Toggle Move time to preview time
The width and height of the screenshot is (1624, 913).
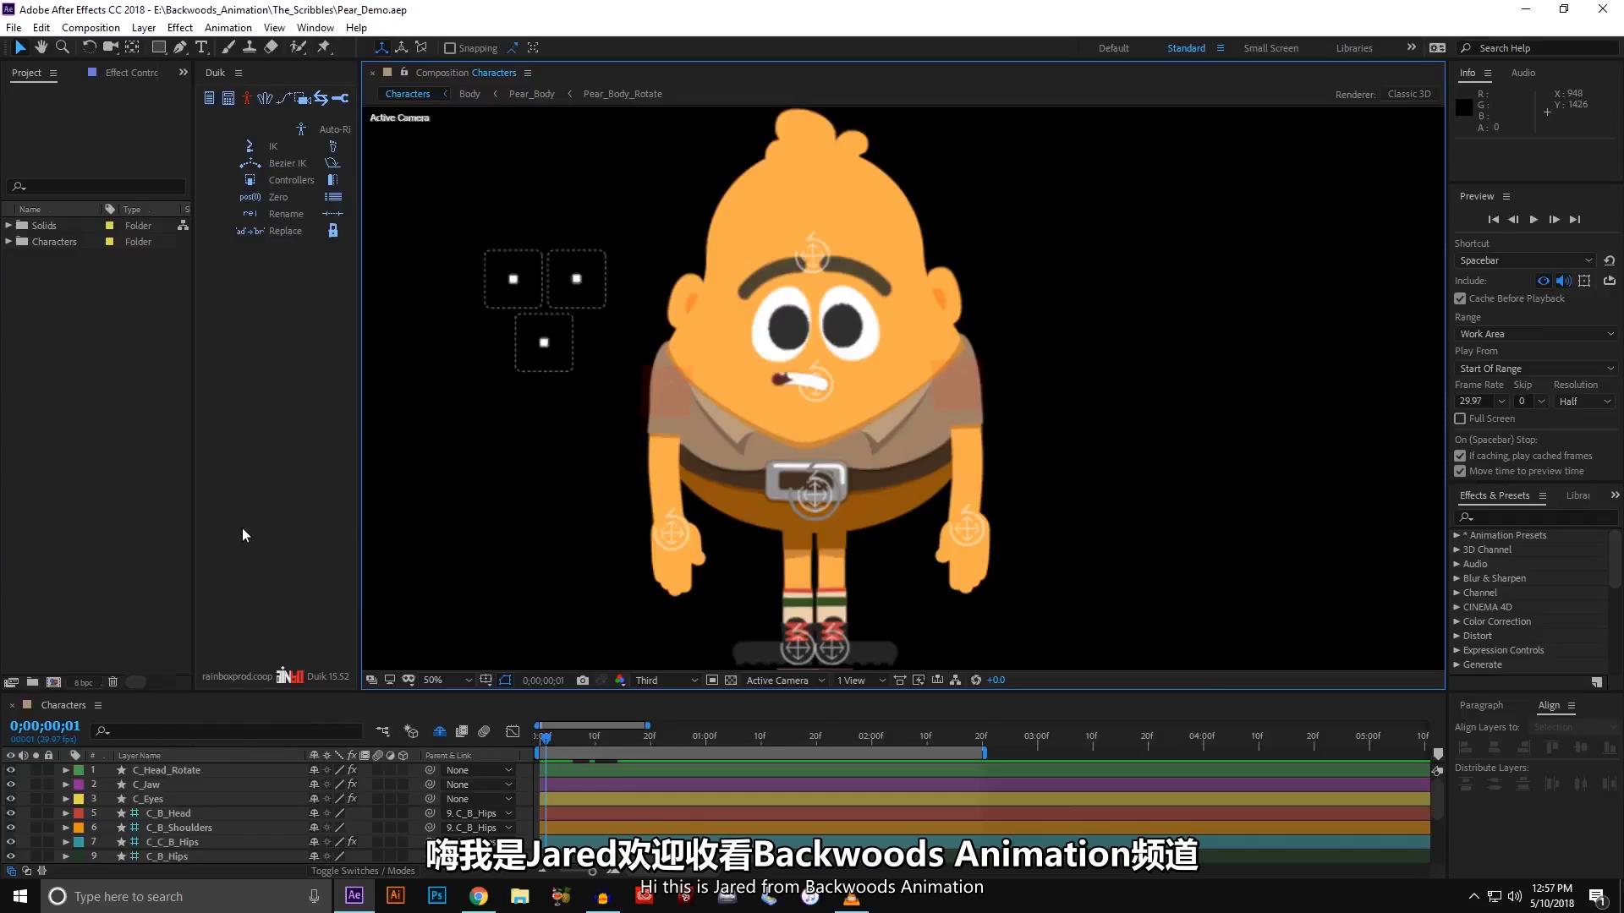coord(1460,471)
